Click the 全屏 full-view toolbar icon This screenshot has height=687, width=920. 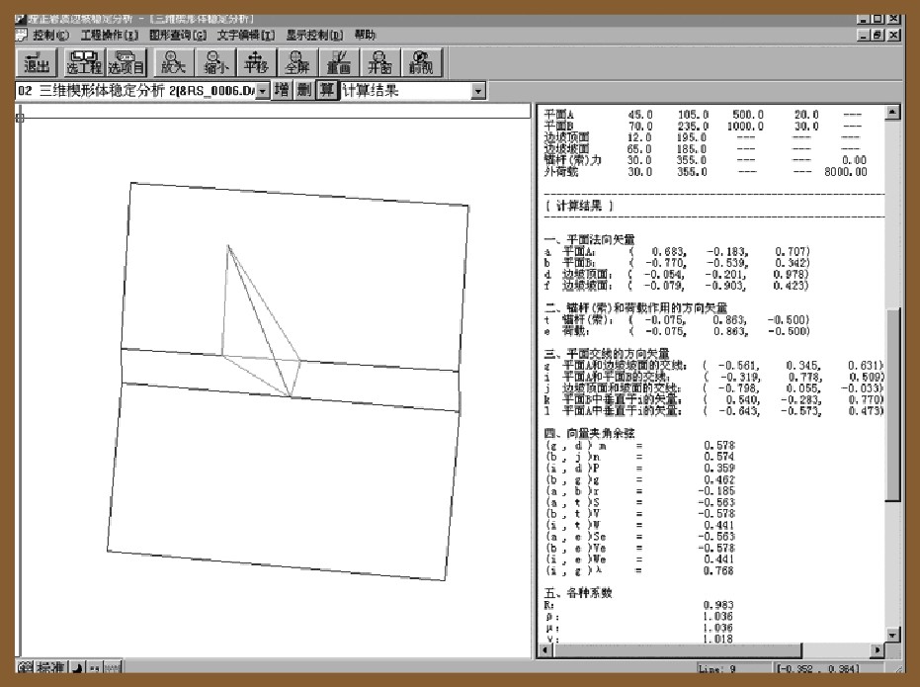(x=296, y=63)
